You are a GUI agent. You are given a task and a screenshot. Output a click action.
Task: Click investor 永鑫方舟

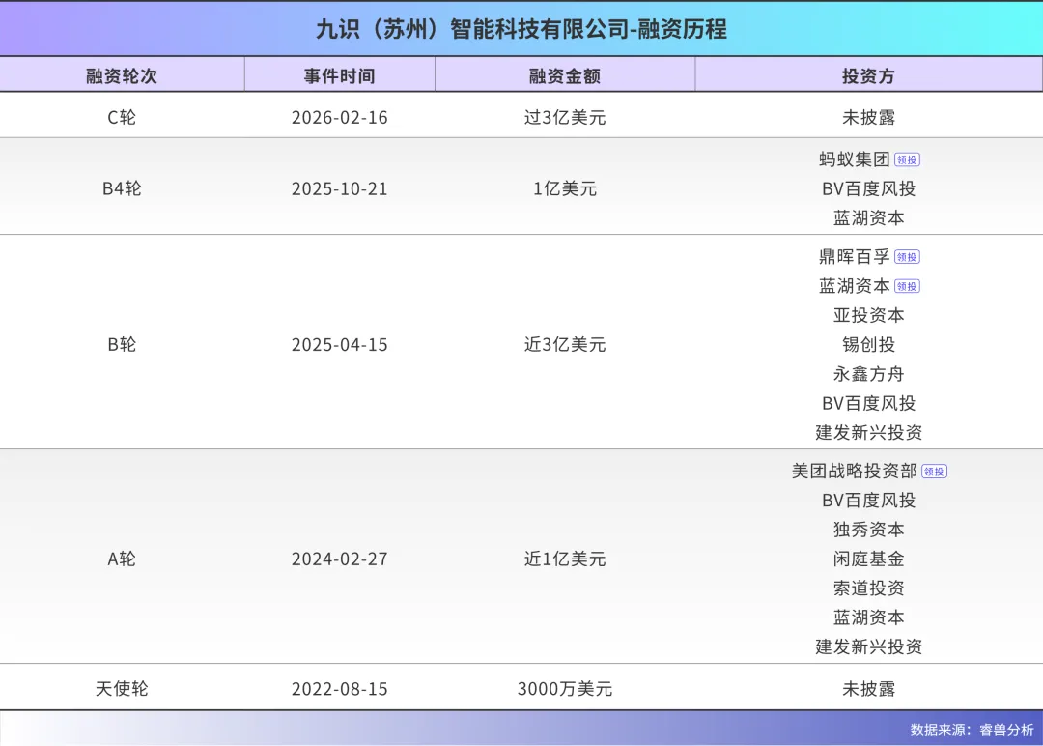click(x=869, y=373)
